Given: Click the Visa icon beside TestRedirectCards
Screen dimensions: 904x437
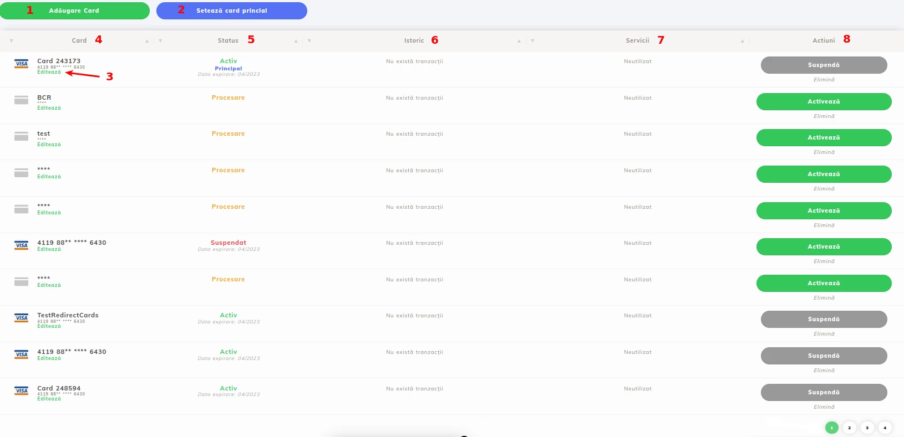Looking at the screenshot, I should tap(21, 318).
